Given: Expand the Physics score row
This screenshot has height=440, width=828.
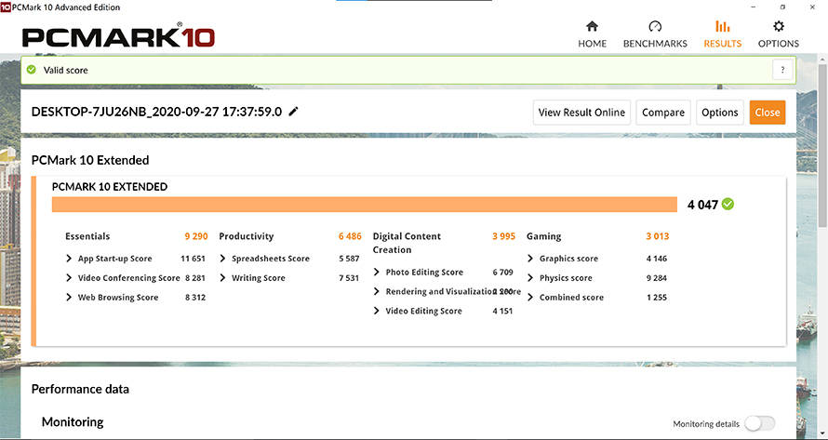Looking at the screenshot, I should point(530,278).
